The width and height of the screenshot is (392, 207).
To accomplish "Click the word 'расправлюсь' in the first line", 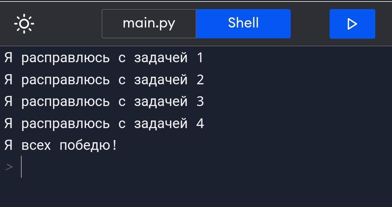I will (x=65, y=58).
